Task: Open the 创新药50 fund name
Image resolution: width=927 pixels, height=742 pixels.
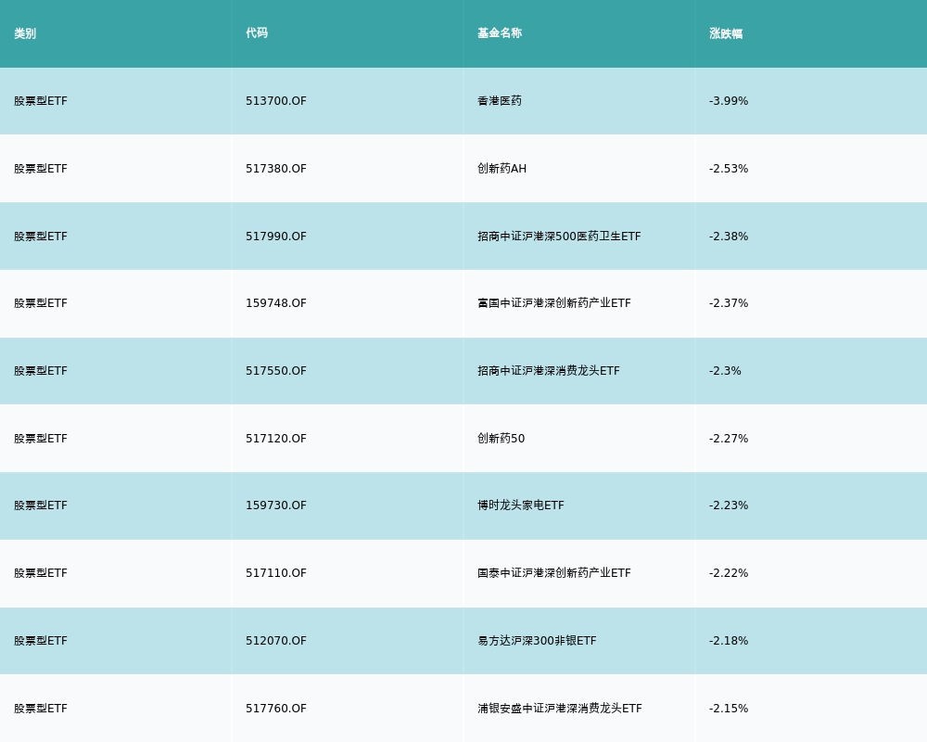Action: pos(501,439)
